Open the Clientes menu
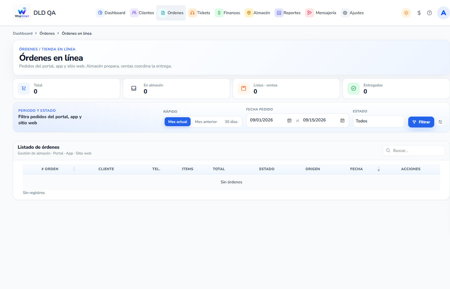 point(142,13)
